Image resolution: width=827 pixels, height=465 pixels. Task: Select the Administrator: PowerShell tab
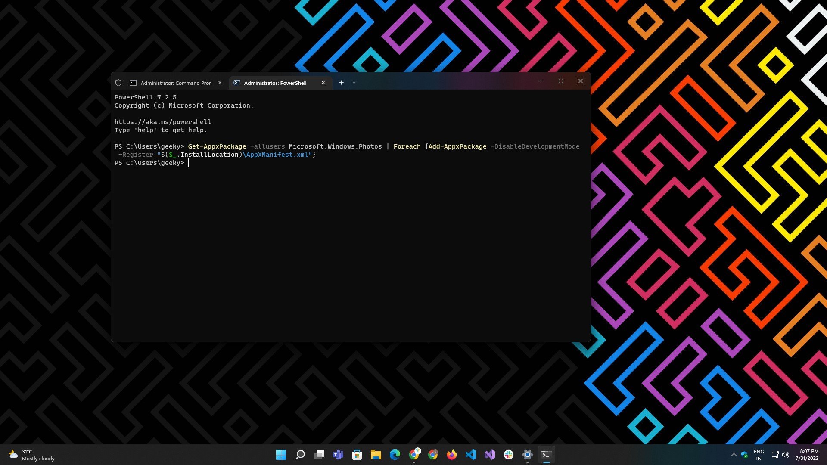(x=275, y=83)
